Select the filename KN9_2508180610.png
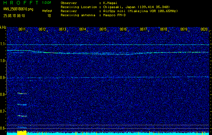 [18, 9]
